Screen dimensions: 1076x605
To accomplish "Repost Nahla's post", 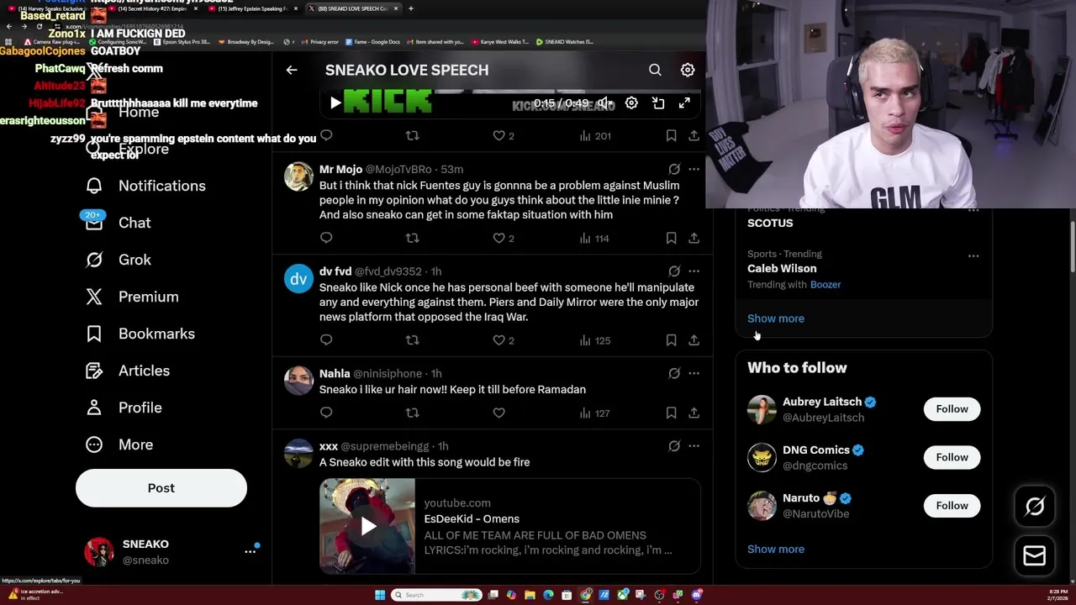I will [x=412, y=413].
